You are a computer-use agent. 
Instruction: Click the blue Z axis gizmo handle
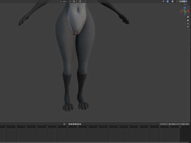tap(185, 8)
